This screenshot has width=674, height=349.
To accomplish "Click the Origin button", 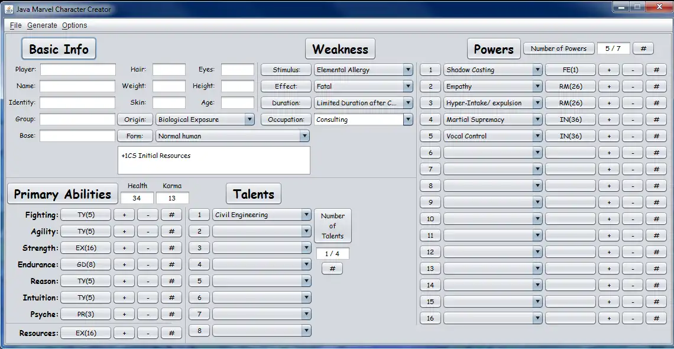I will coord(135,119).
